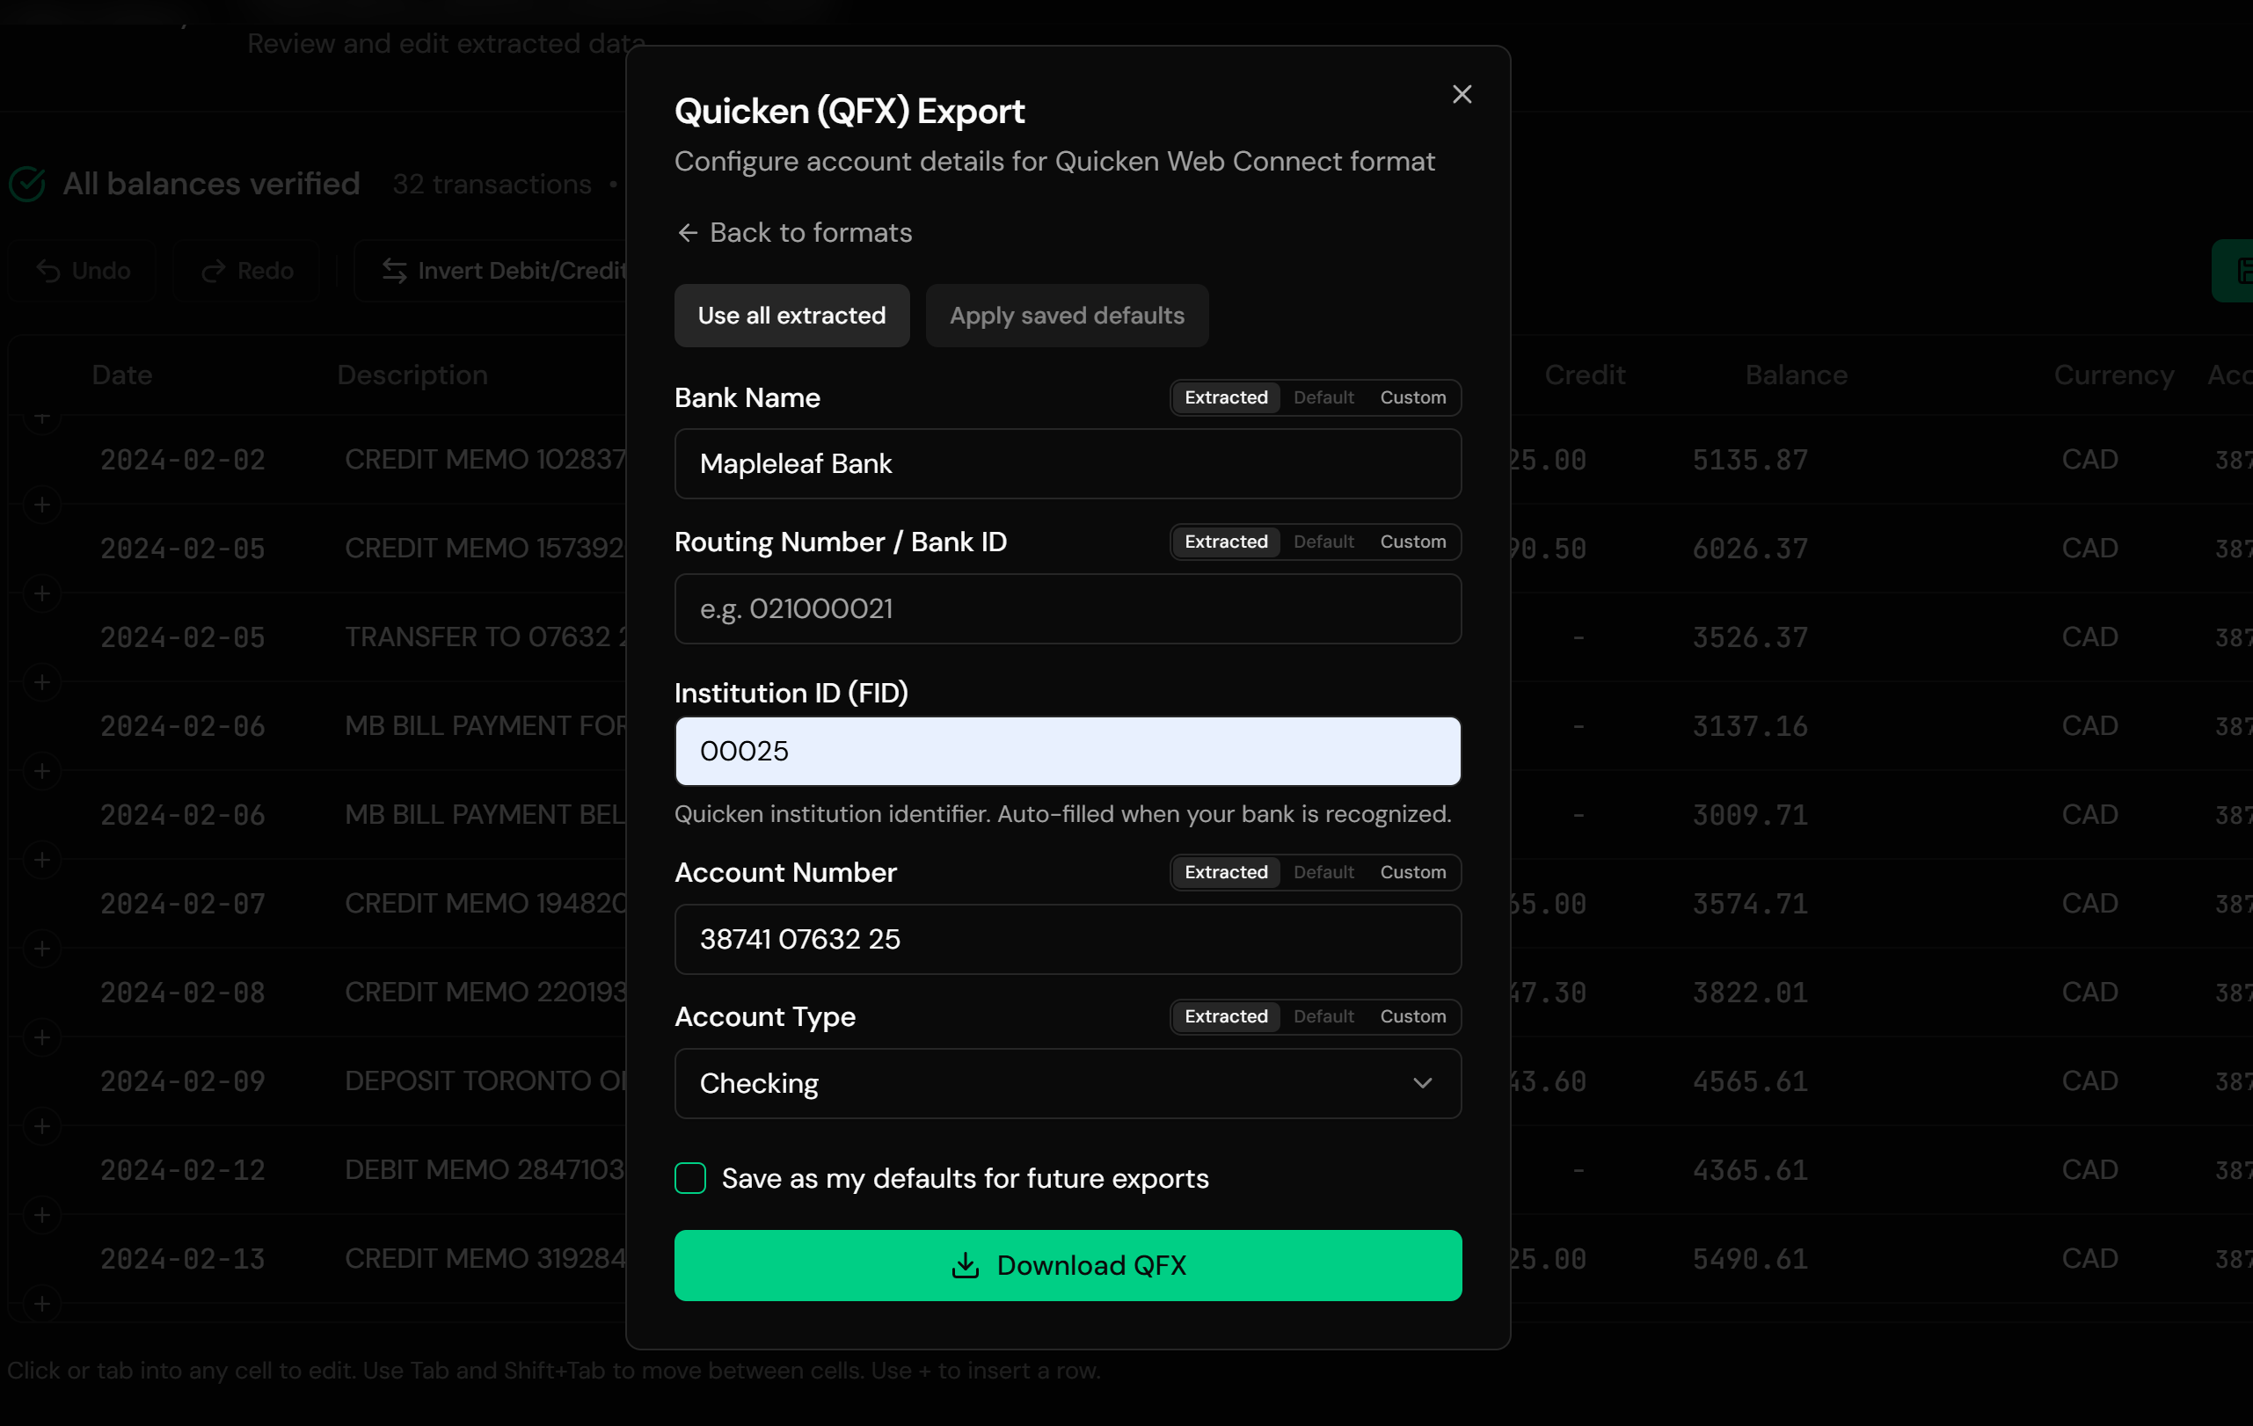This screenshot has height=1426, width=2253.
Task: Select Default for Account Type
Action: pyautogui.click(x=1323, y=1016)
